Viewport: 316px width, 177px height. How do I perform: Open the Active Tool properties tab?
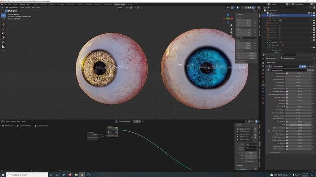pos(263,59)
